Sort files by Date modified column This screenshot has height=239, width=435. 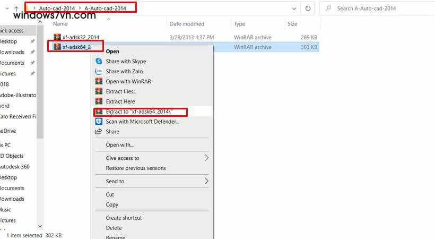point(187,24)
